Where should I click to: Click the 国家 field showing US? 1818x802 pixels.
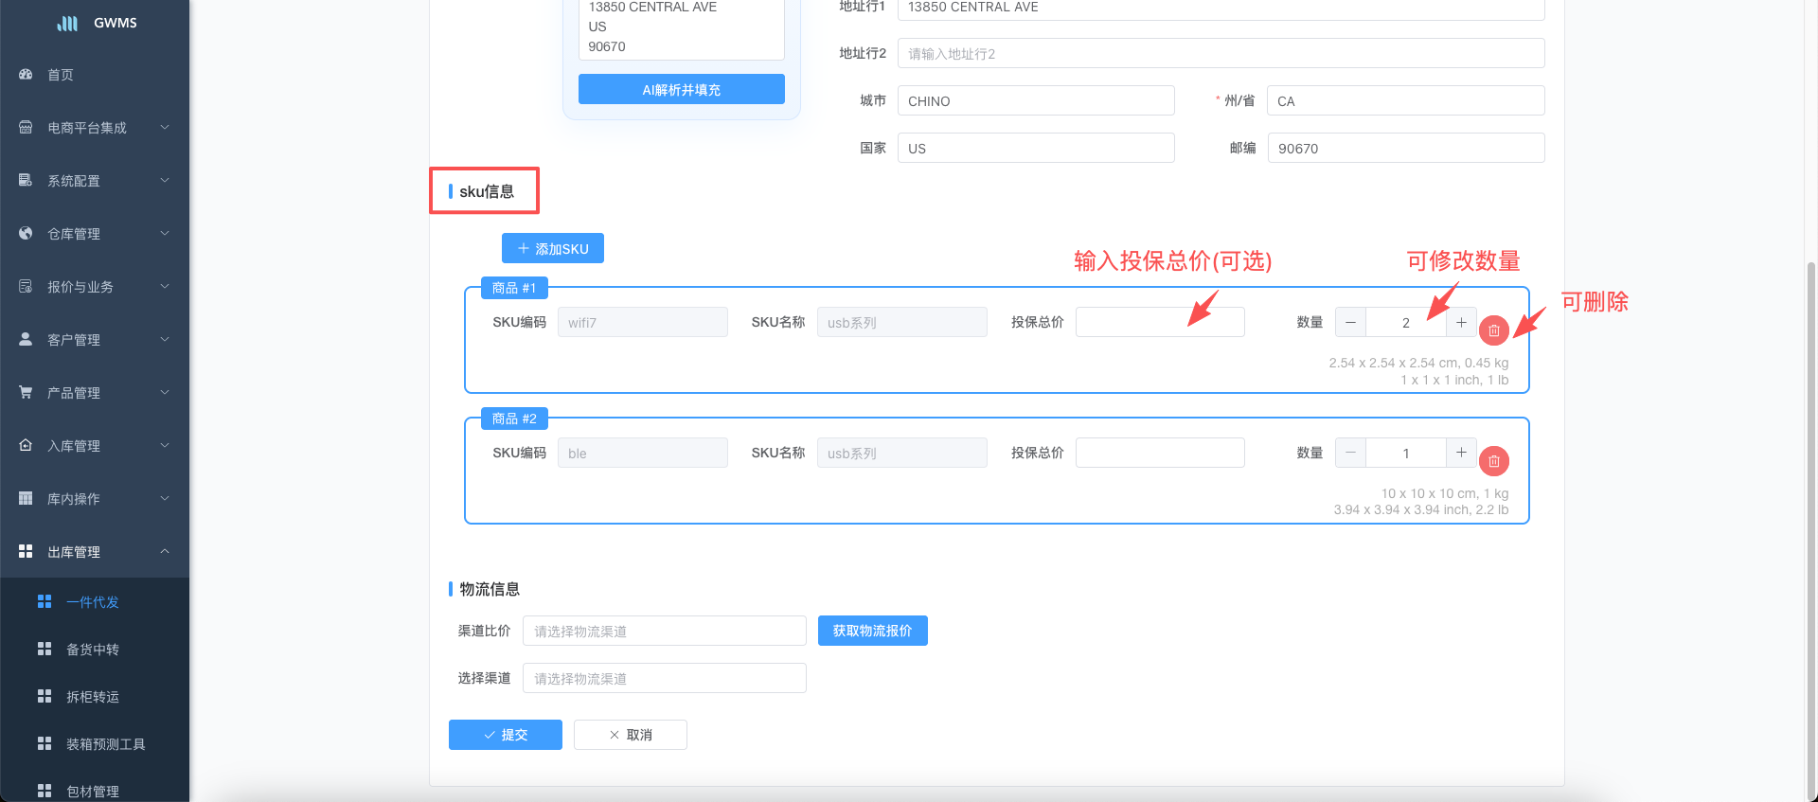click(1036, 148)
